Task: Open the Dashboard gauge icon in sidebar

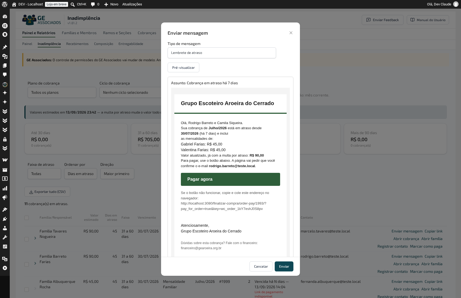Action: pyautogui.click(x=5, y=17)
